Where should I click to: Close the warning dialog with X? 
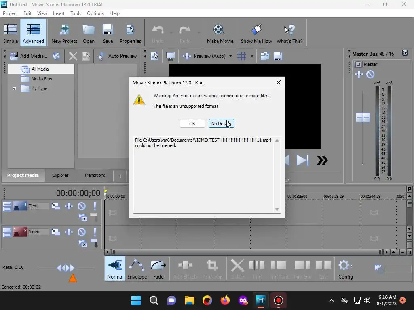(278, 82)
